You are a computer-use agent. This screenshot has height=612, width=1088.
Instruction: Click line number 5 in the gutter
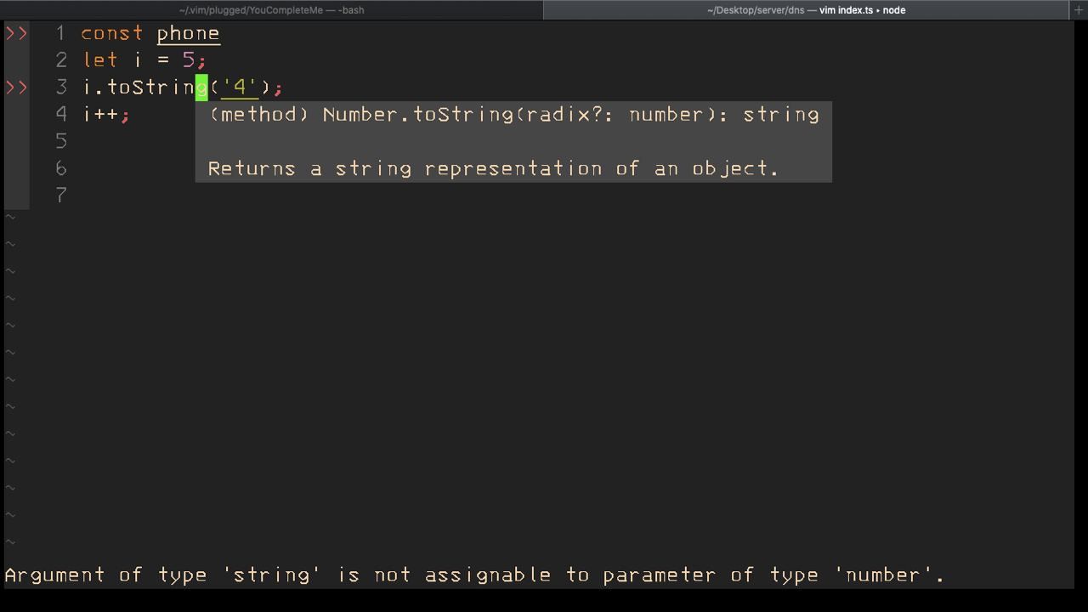click(x=61, y=141)
